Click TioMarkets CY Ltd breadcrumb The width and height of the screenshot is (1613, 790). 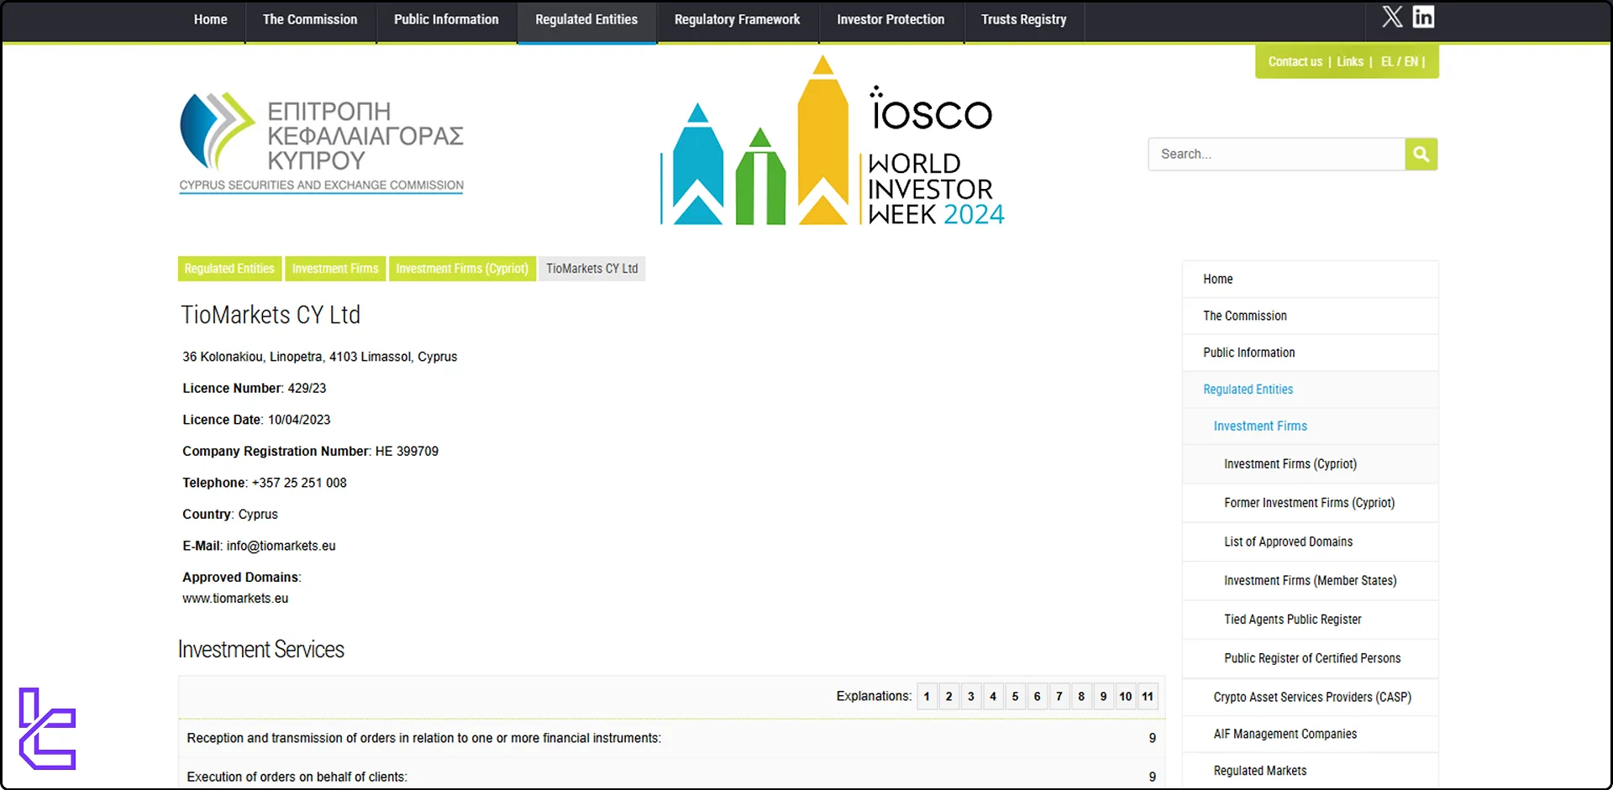[x=592, y=269]
